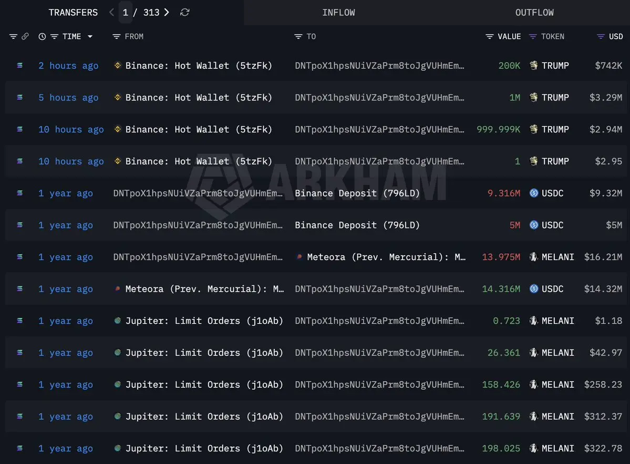The width and height of the screenshot is (630, 464).
Task: Open DNTpoX1 sender address in 9.316M USDC row
Action: pyautogui.click(x=198, y=193)
